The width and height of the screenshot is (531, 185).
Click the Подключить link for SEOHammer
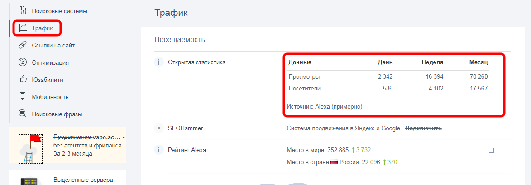tap(423, 128)
